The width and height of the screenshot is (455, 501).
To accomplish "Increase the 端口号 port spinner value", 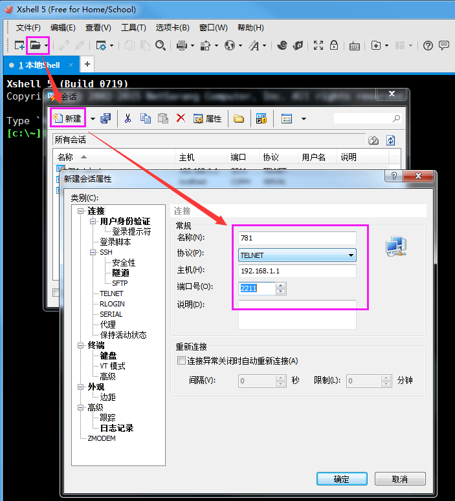I will pyautogui.click(x=281, y=286).
